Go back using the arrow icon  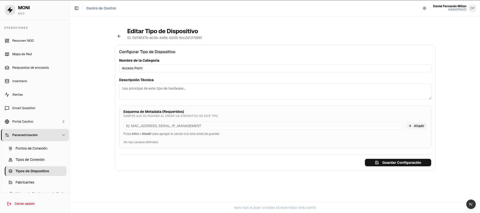(119, 36)
